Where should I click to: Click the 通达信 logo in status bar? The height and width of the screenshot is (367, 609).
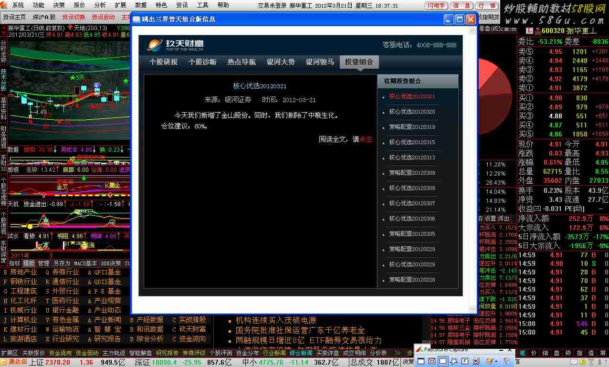(x=14, y=362)
